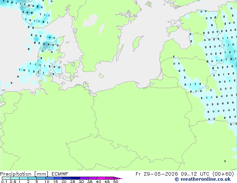Pick the 1–2 mm cyan legend swatch

tap(24, 178)
